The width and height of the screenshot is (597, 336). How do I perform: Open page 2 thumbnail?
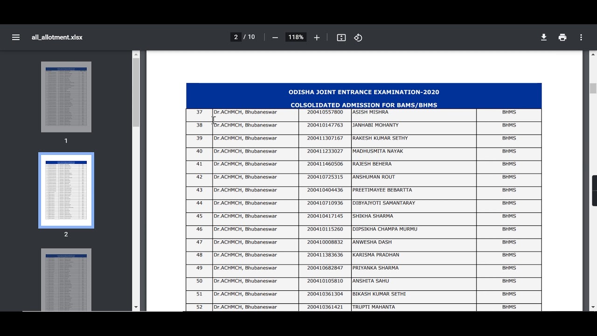[x=66, y=190]
